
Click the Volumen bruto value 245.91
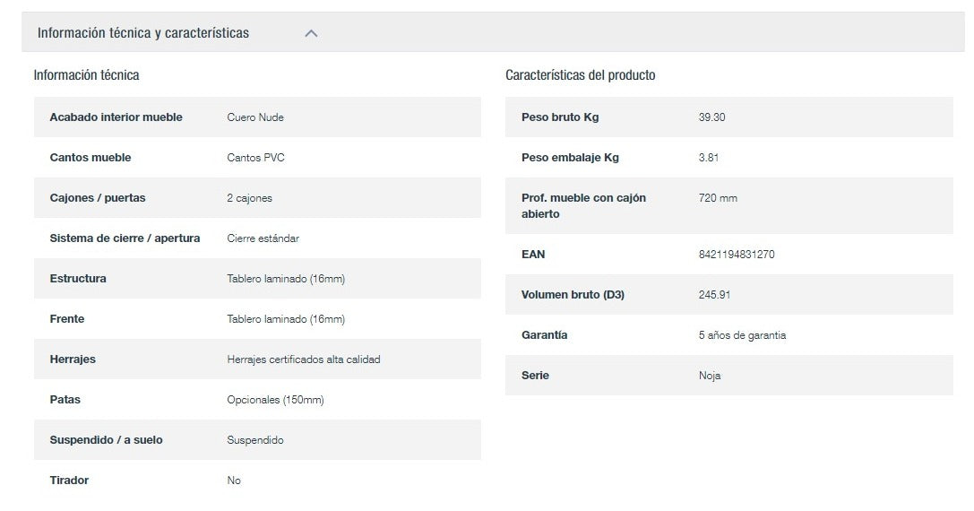pos(714,295)
